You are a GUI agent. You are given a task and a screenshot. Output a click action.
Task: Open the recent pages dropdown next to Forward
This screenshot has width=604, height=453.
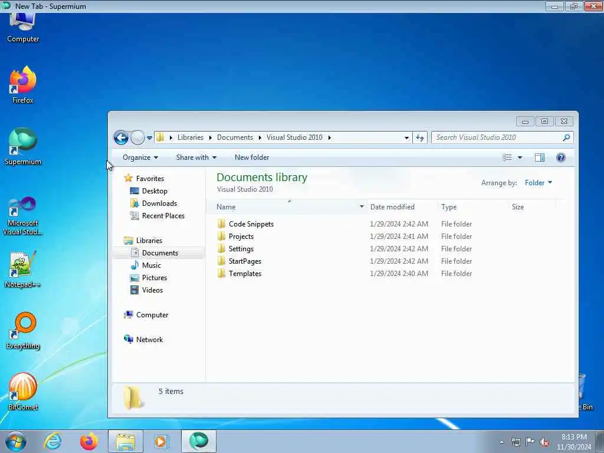pyautogui.click(x=149, y=138)
